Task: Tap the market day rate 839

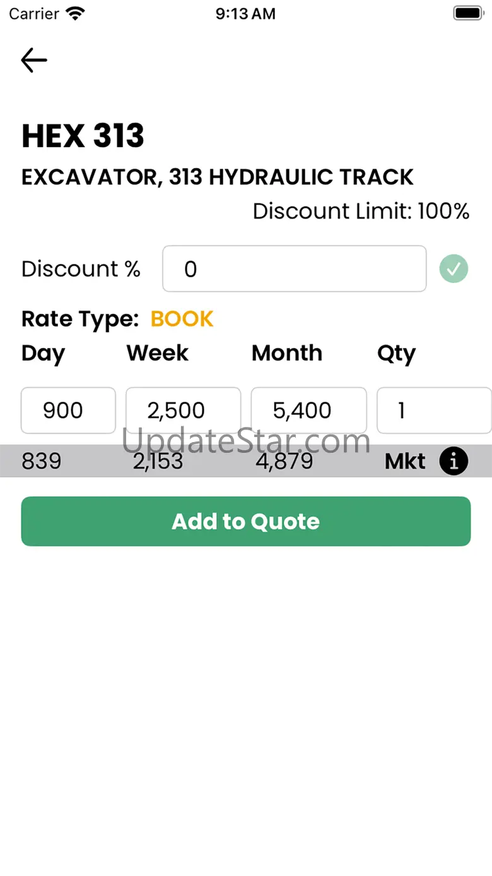Action: click(42, 462)
